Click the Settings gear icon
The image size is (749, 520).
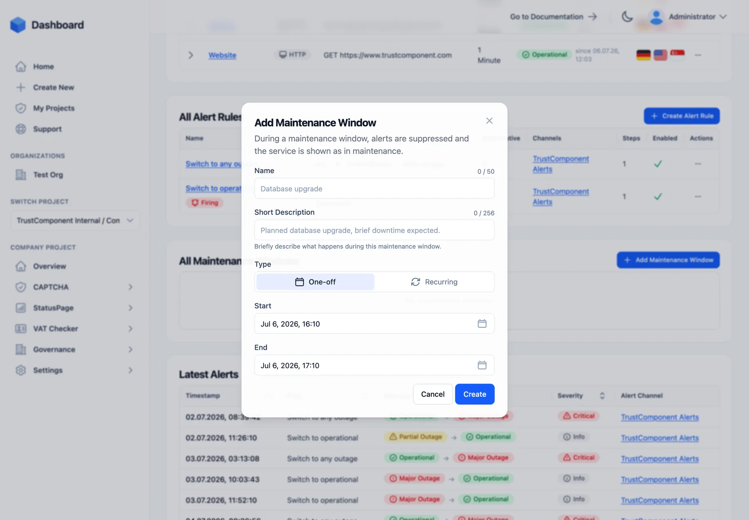point(21,370)
